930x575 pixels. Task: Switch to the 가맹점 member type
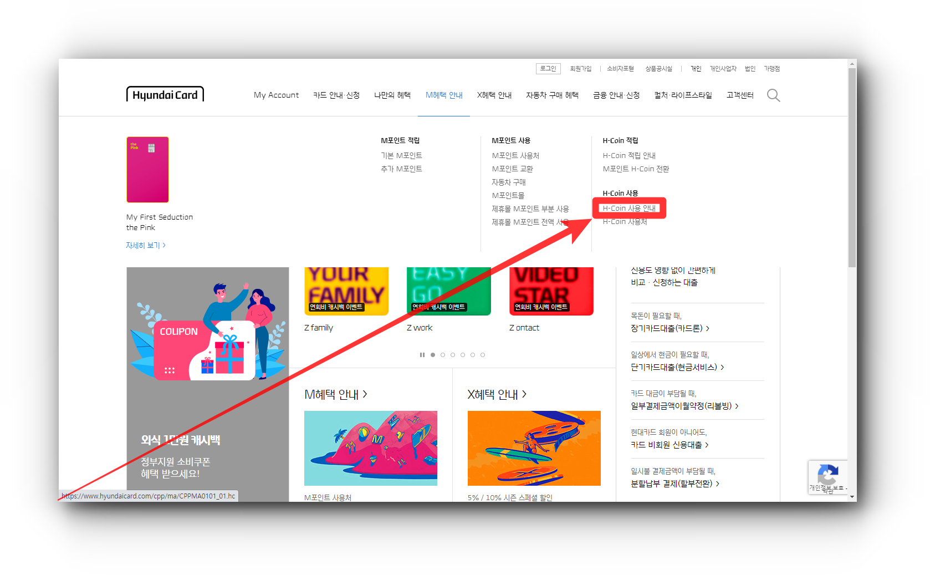(771, 69)
